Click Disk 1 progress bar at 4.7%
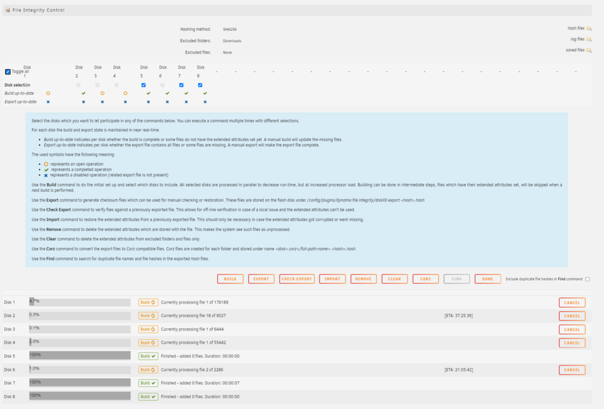Image resolution: width=604 pixels, height=409 pixels. [80, 302]
